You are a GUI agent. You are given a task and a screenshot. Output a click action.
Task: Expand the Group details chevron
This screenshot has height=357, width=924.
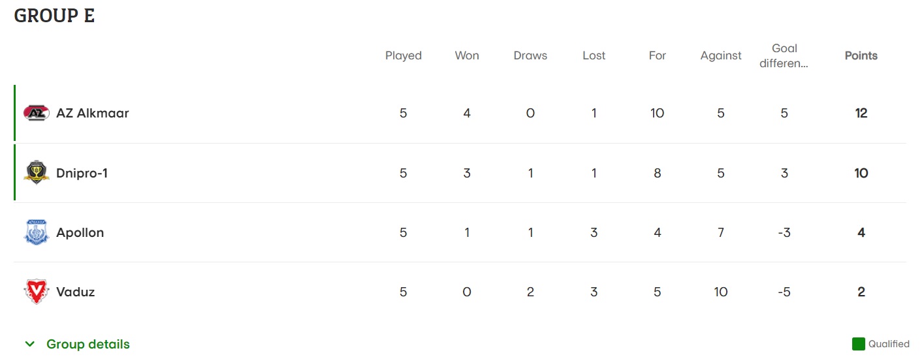click(29, 344)
